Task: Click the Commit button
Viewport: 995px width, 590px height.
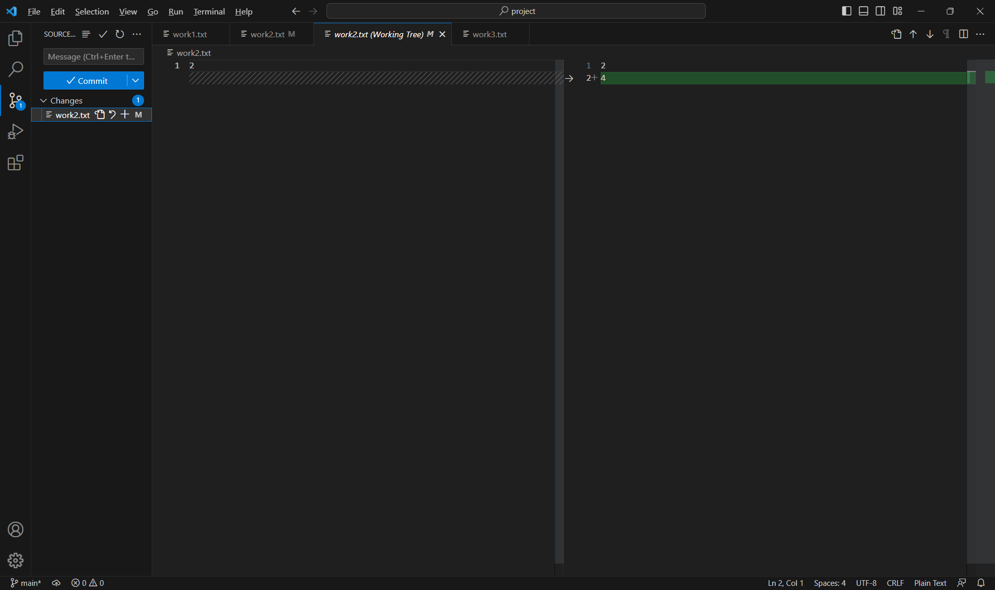Action: [86, 80]
